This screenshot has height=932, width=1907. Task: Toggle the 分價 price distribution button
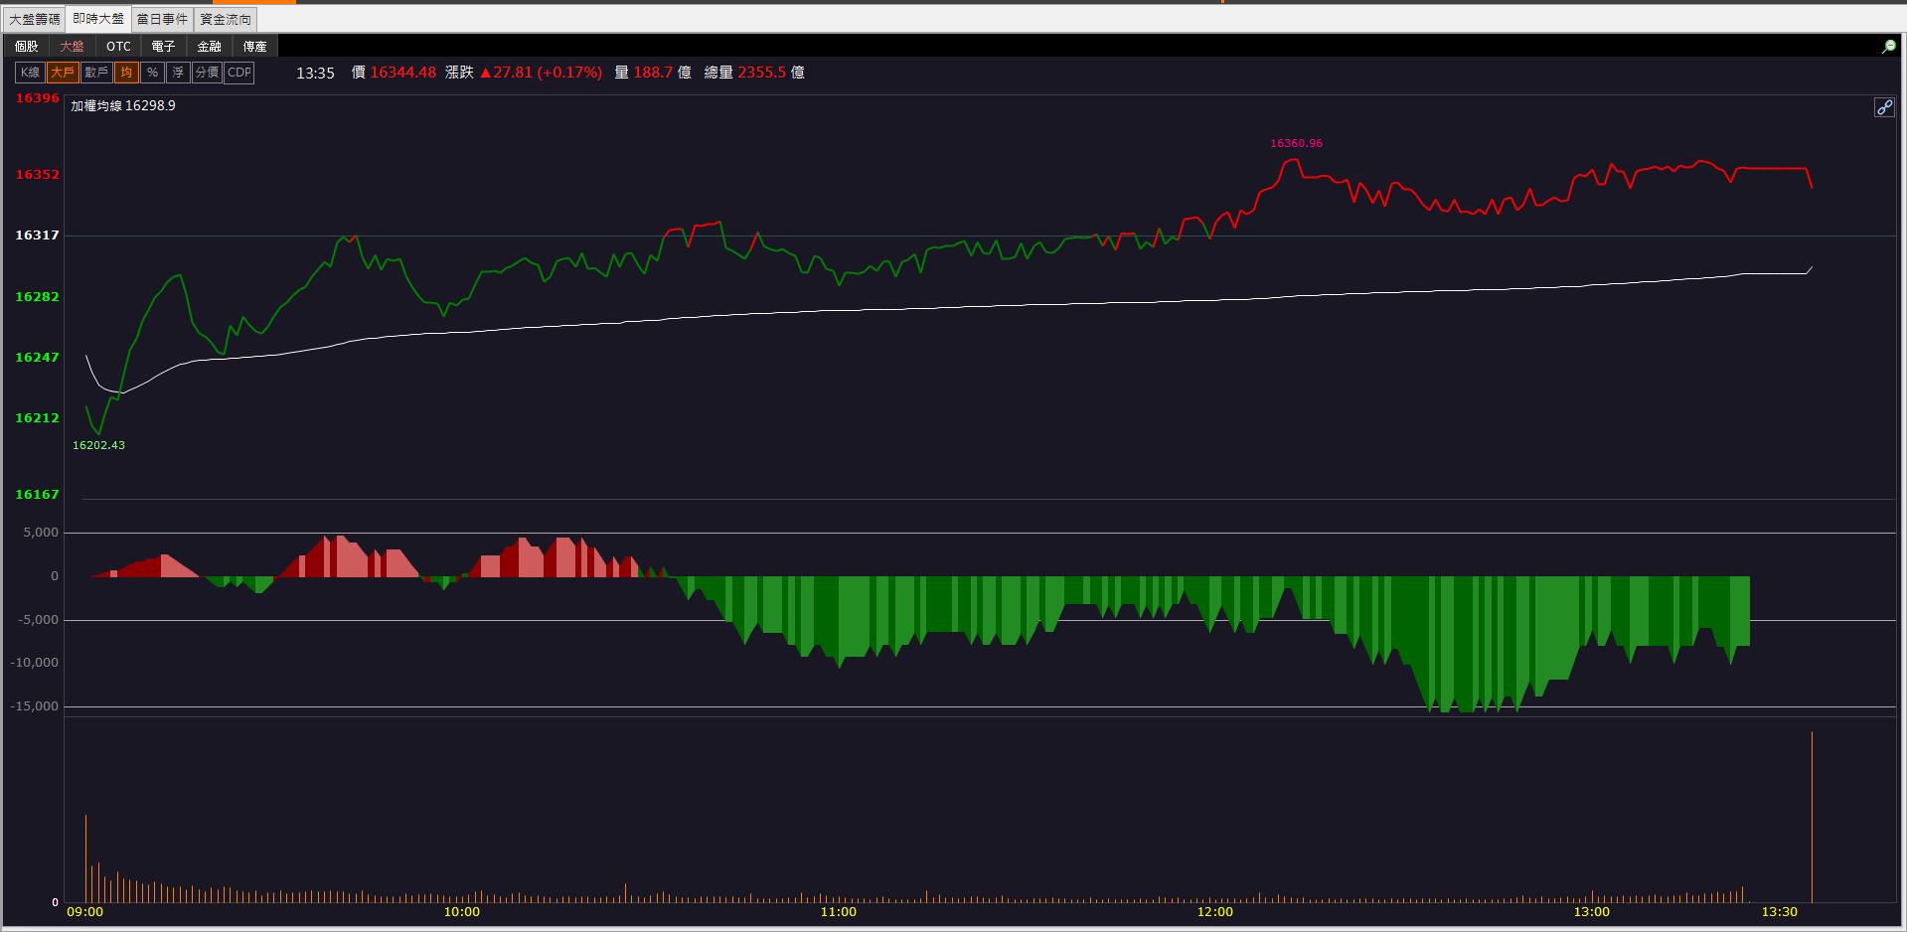[x=207, y=73]
